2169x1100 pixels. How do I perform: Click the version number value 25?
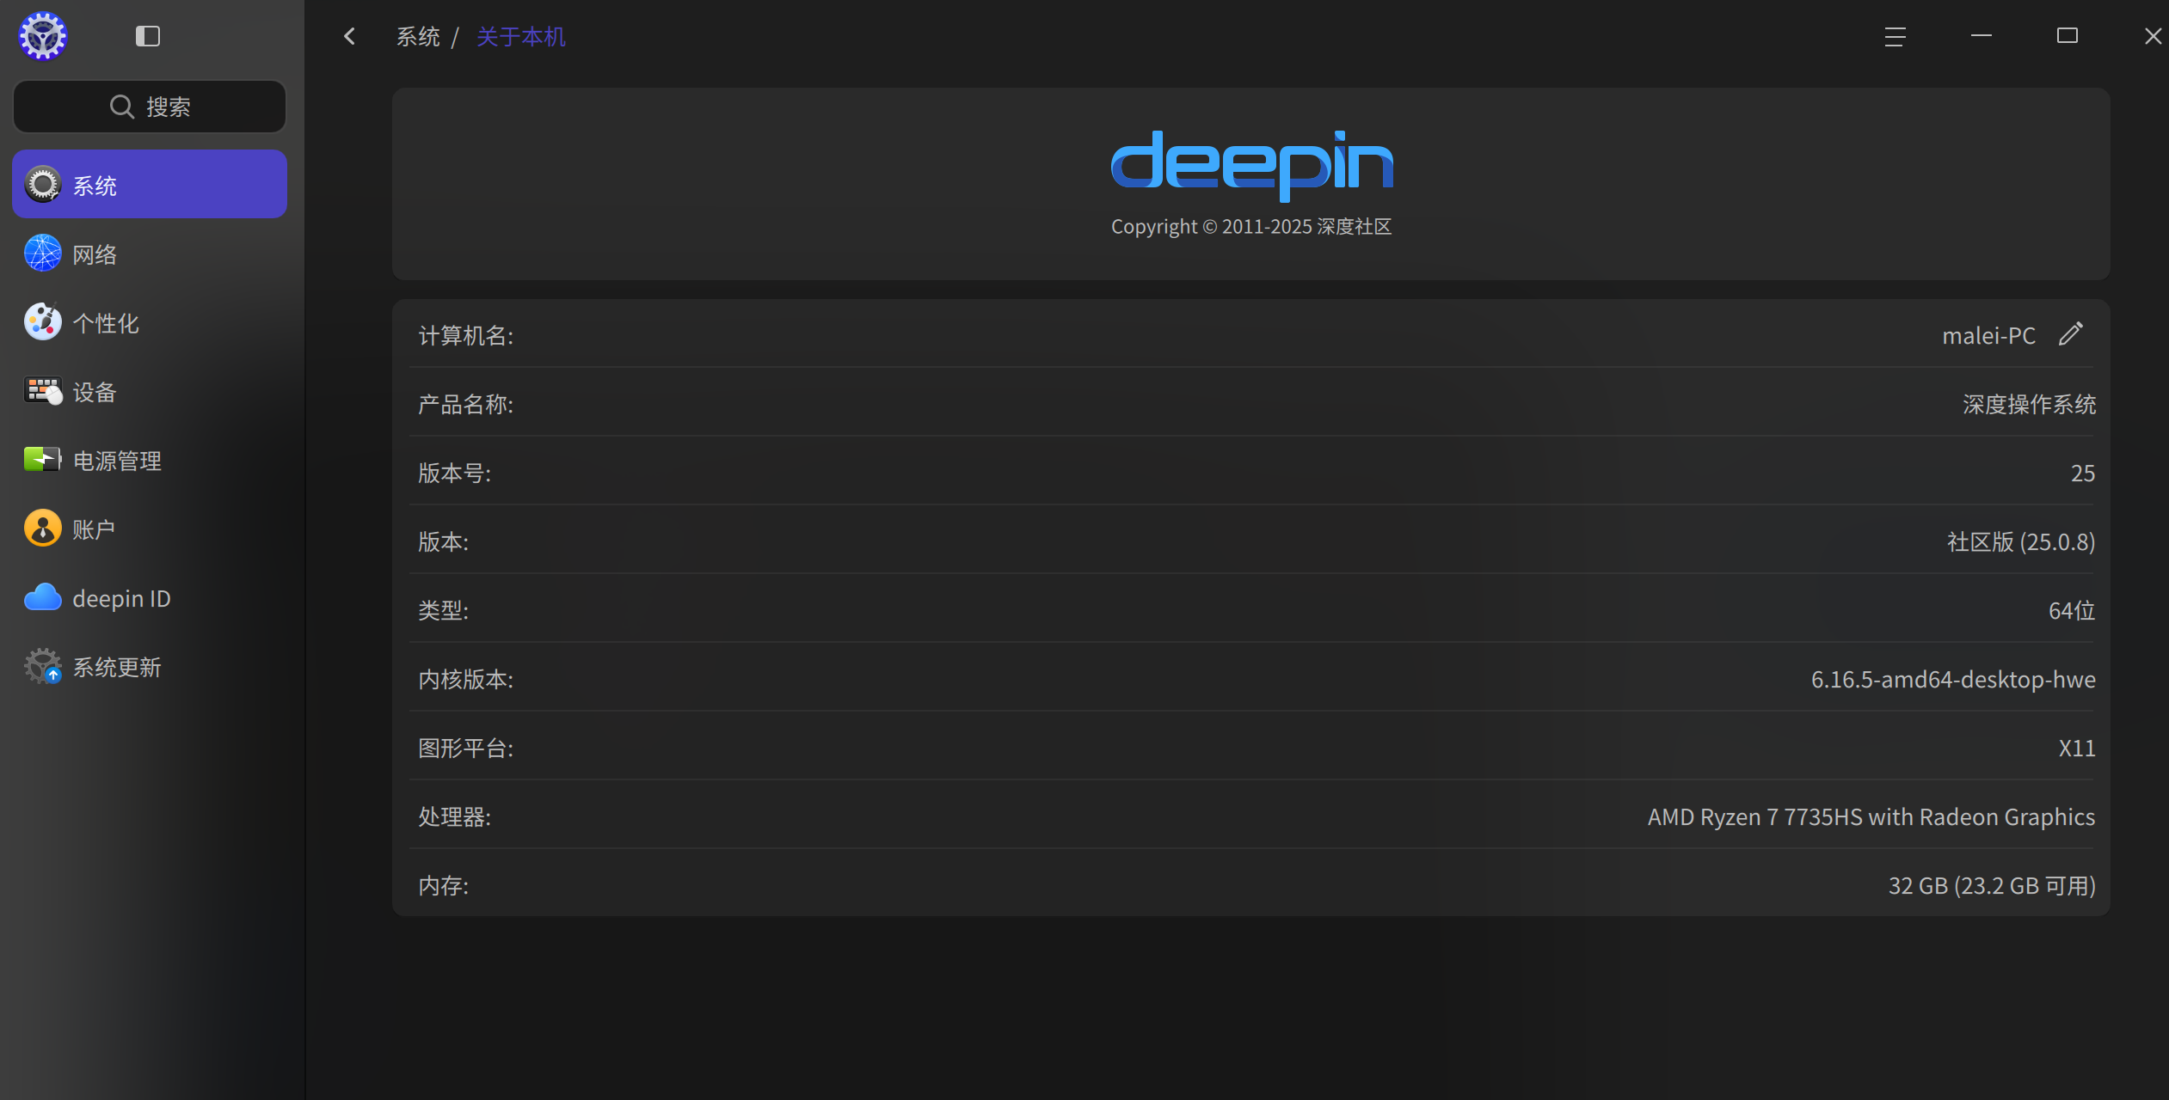pos(2083,473)
